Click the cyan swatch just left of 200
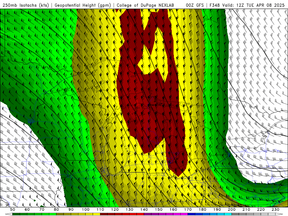This screenshot has width=288, height=216. [228, 214]
